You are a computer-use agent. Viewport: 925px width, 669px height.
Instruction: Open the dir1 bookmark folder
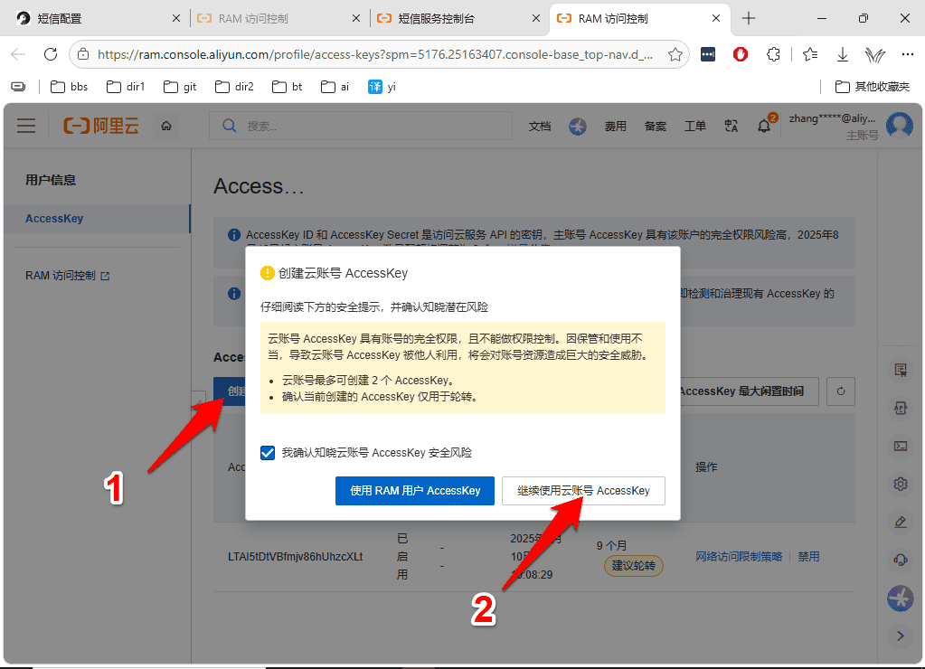tap(125, 87)
